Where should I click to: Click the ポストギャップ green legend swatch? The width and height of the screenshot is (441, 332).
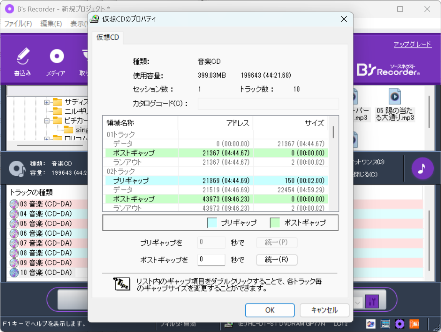click(275, 223)
